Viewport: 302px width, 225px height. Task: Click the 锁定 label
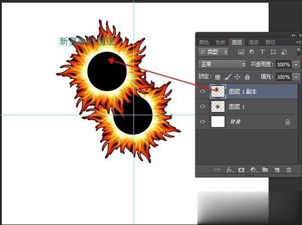click(x=205, y=77)
